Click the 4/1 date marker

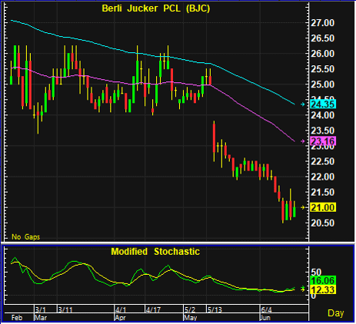click(121, 310)
